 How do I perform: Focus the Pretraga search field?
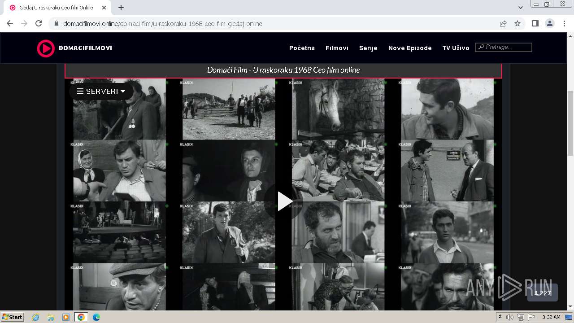[x=504, y=47]
